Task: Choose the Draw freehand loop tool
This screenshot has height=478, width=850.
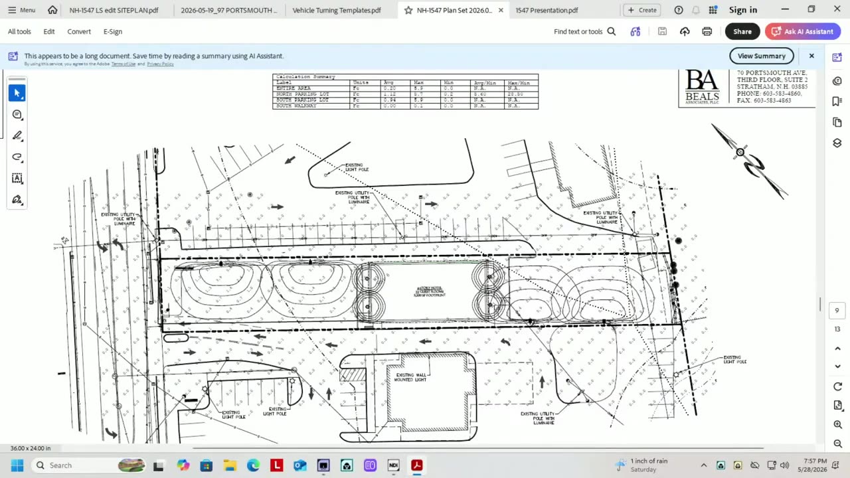Action: tap(17, 157)
